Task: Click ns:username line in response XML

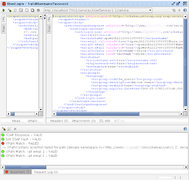Action: click(x=124, y=38)
